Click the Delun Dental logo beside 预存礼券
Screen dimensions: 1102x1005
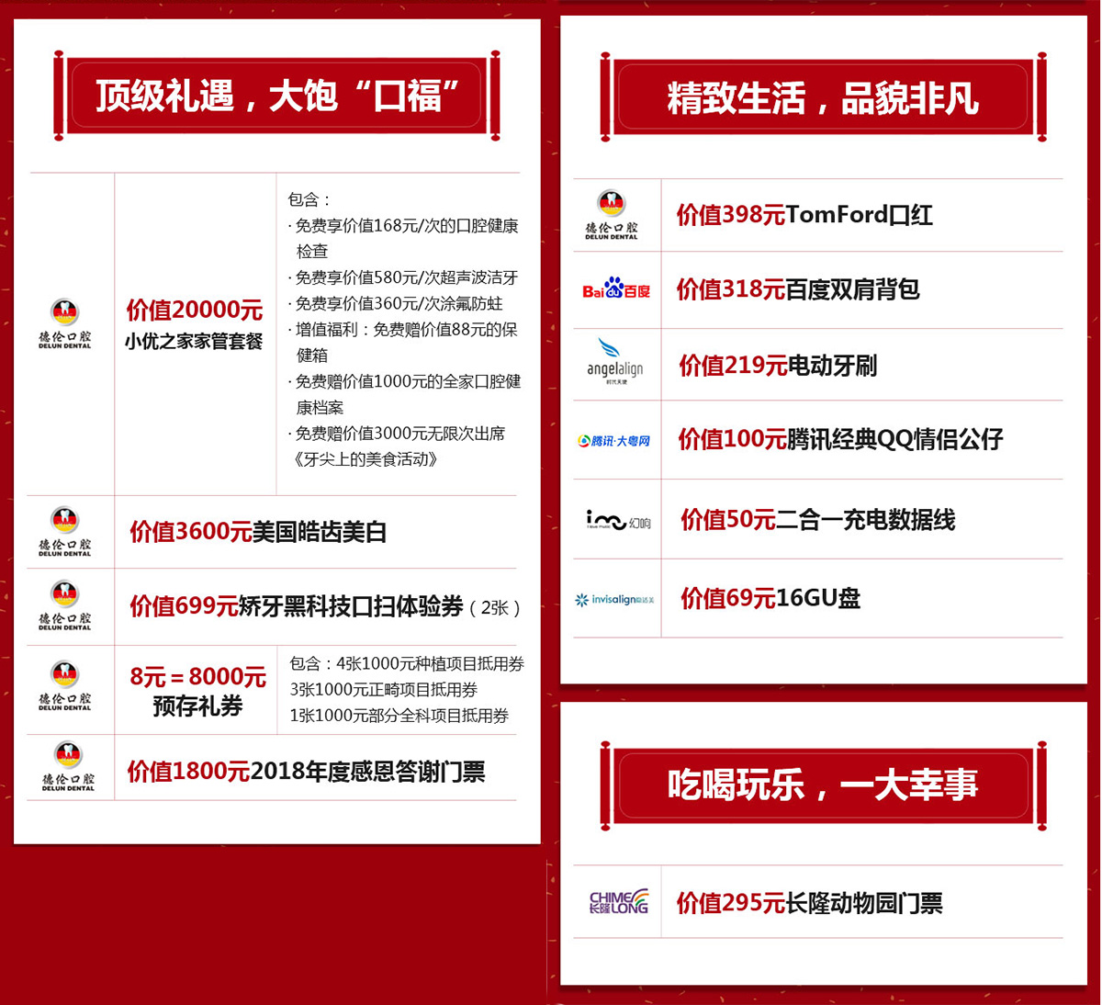point(64,685)
